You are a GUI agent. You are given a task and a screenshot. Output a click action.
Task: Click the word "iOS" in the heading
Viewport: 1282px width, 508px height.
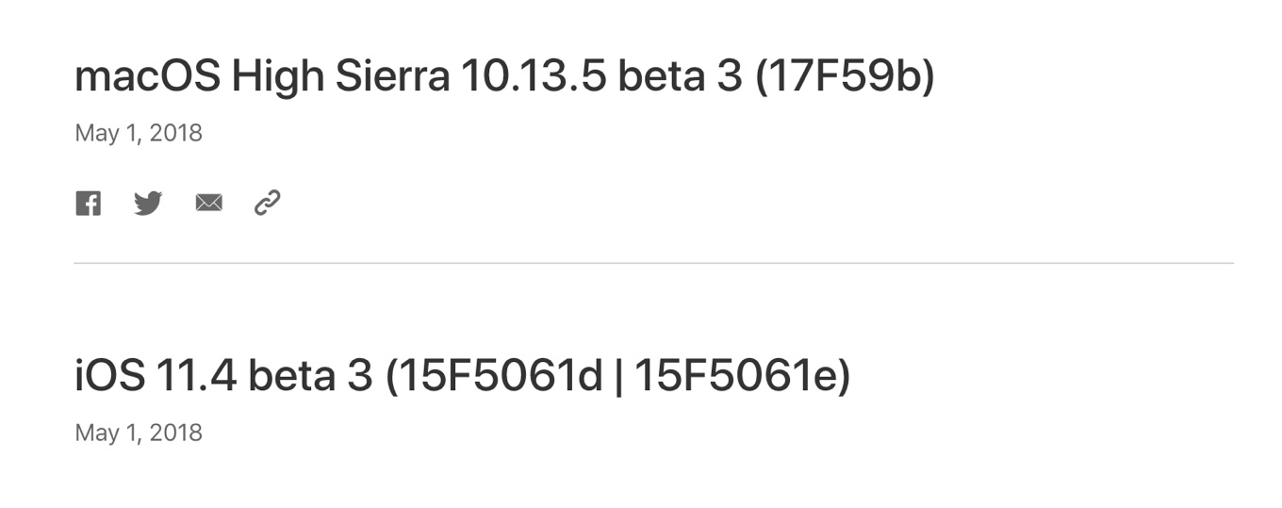point(109,376)
